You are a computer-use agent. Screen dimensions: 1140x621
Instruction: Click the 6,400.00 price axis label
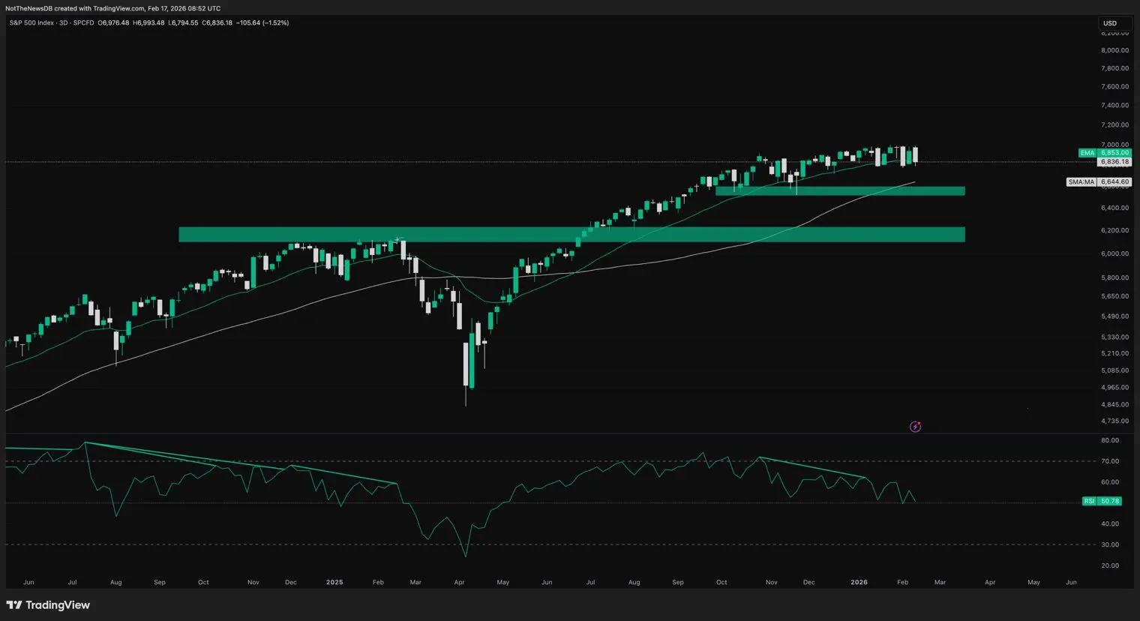click(x=1114, y=208)
